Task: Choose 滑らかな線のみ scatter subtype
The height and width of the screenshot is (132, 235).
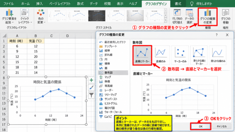Action: [x=218, y=55]
